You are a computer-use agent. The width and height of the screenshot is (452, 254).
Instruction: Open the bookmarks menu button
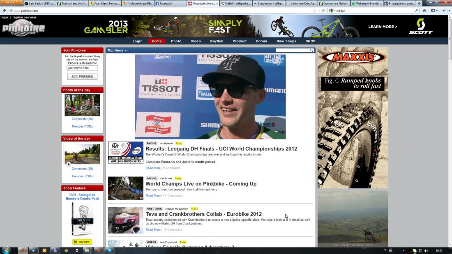[x=434, y=11]
